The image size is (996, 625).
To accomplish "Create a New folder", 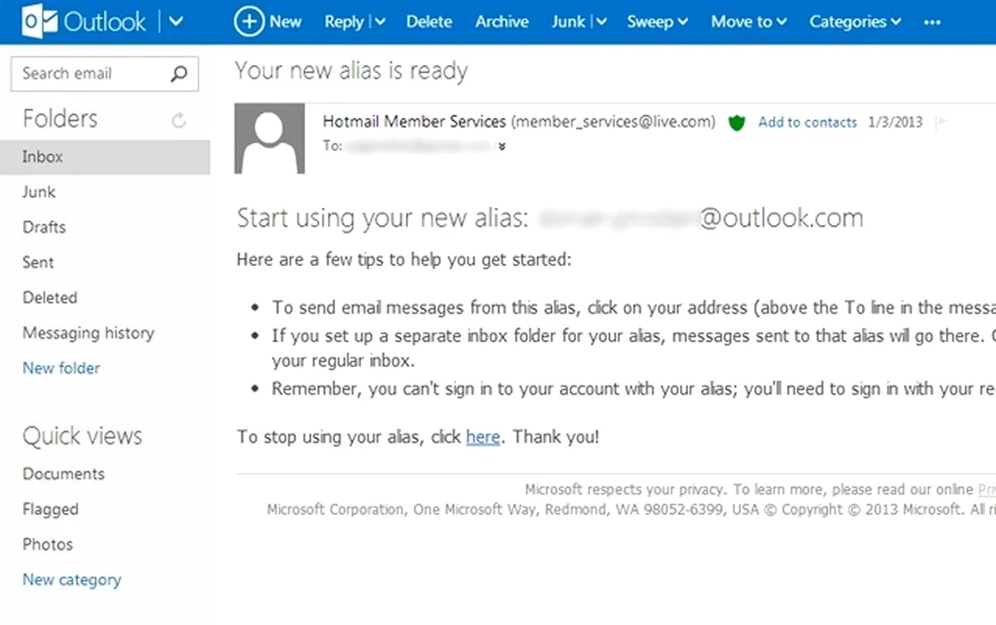I will pyautogui.click(x=61, y=368).
